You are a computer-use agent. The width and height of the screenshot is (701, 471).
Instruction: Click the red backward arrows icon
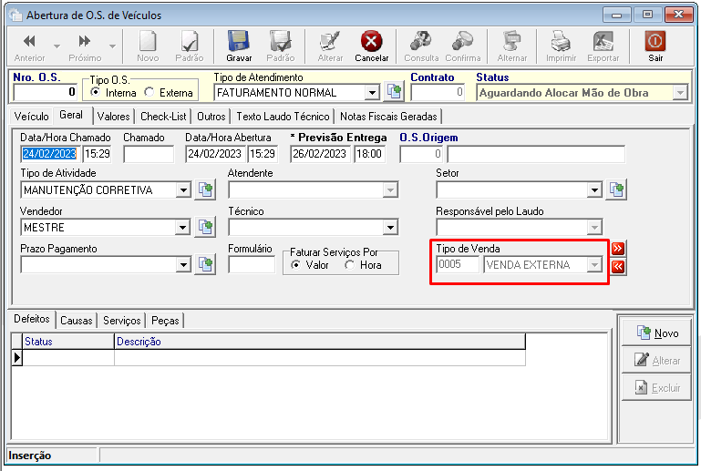pos(618,267)
